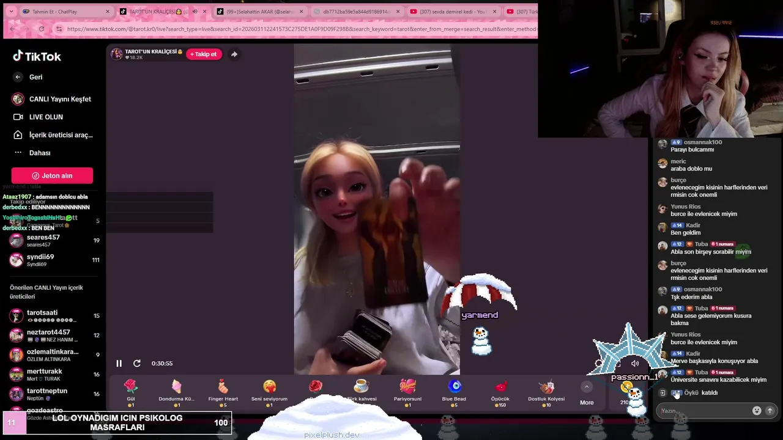Open site information icon in address bar
783x440 pixels.
59,29
